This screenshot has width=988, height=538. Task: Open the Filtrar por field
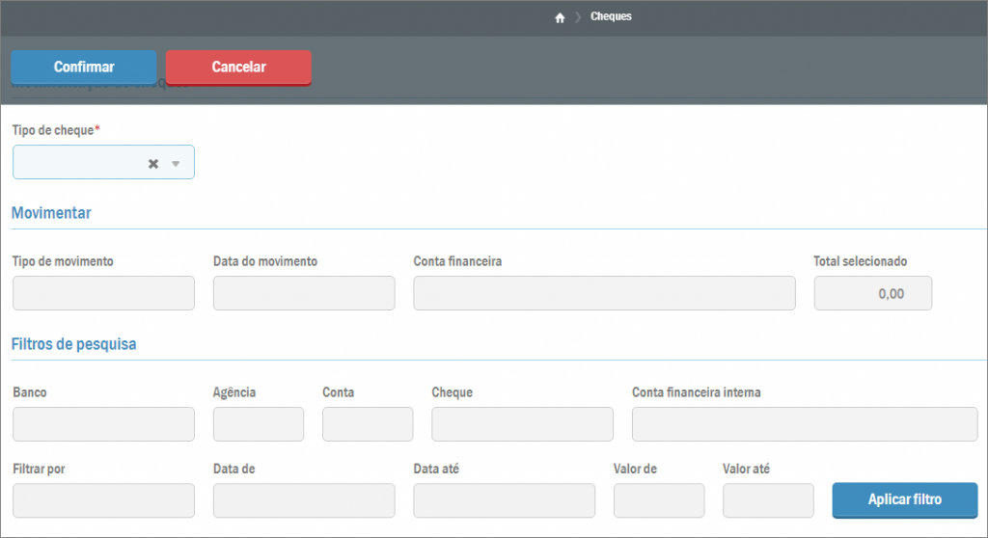[x=103, y=500]
